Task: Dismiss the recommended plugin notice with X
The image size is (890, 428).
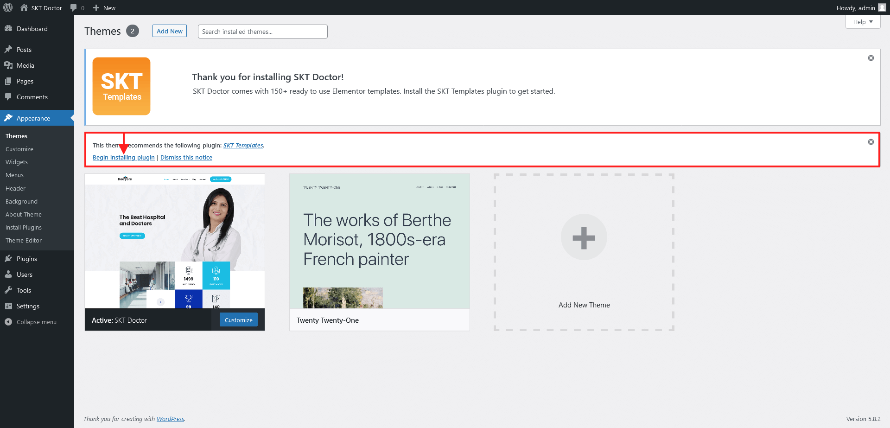Action: click(x=871, y=142)
